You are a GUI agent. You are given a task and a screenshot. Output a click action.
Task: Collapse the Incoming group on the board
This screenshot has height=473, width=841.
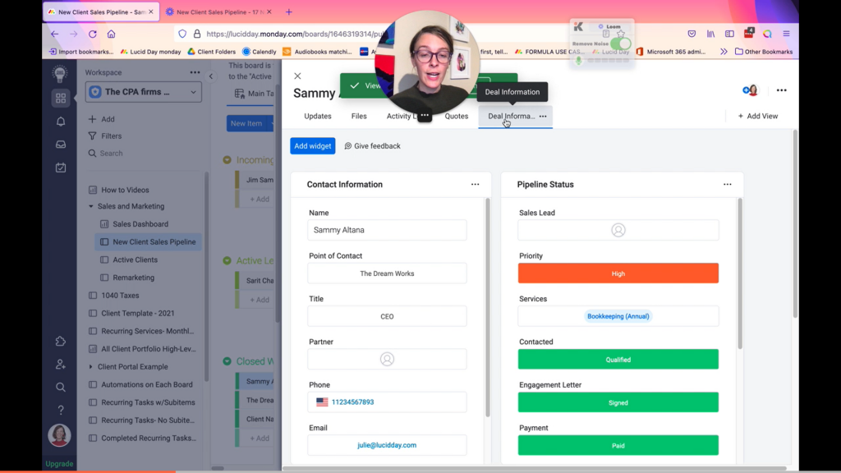[x=227, y=160]
